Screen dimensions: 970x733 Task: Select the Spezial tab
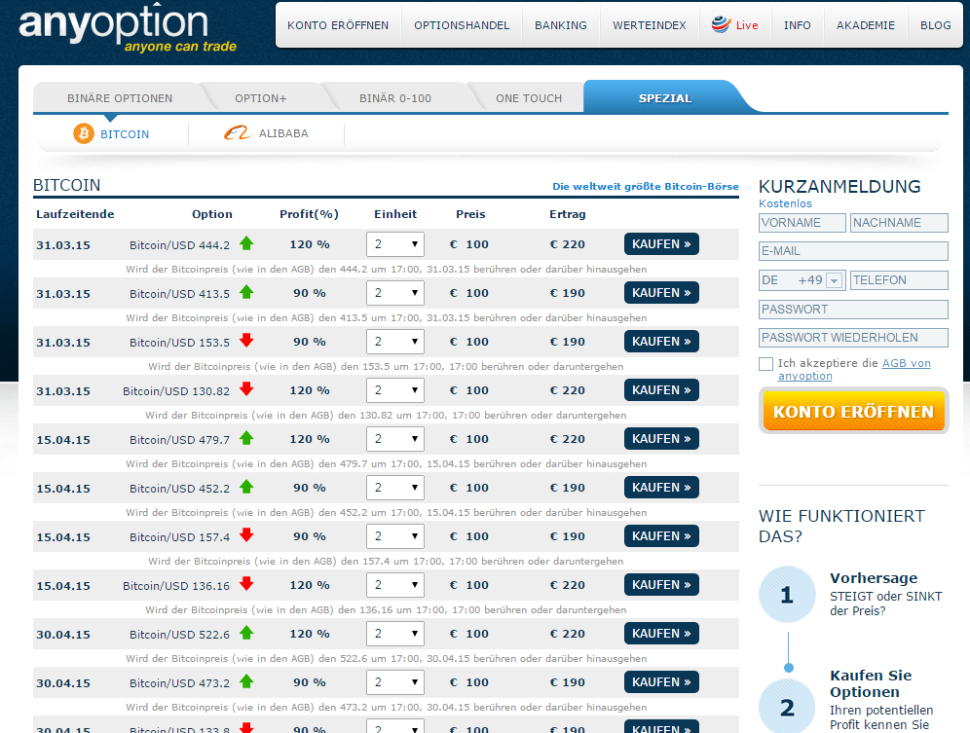tap(665, 97)
